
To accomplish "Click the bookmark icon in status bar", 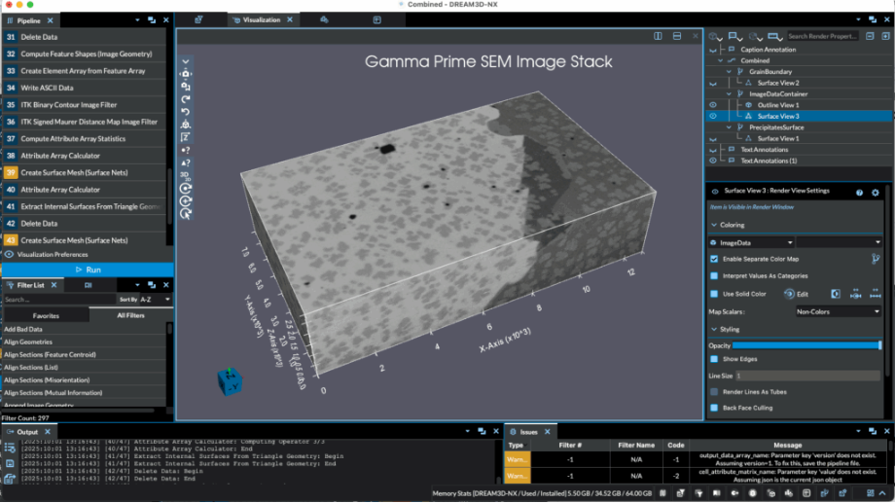I will click(716, 493).
